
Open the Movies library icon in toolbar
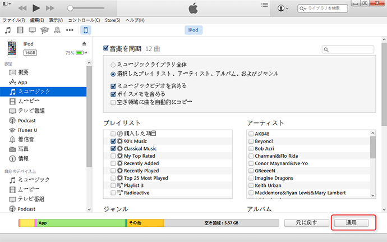pyautogui.click(x=20, y=30)
